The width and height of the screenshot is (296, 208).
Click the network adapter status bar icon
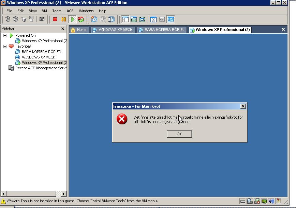(x=264, y=202)
